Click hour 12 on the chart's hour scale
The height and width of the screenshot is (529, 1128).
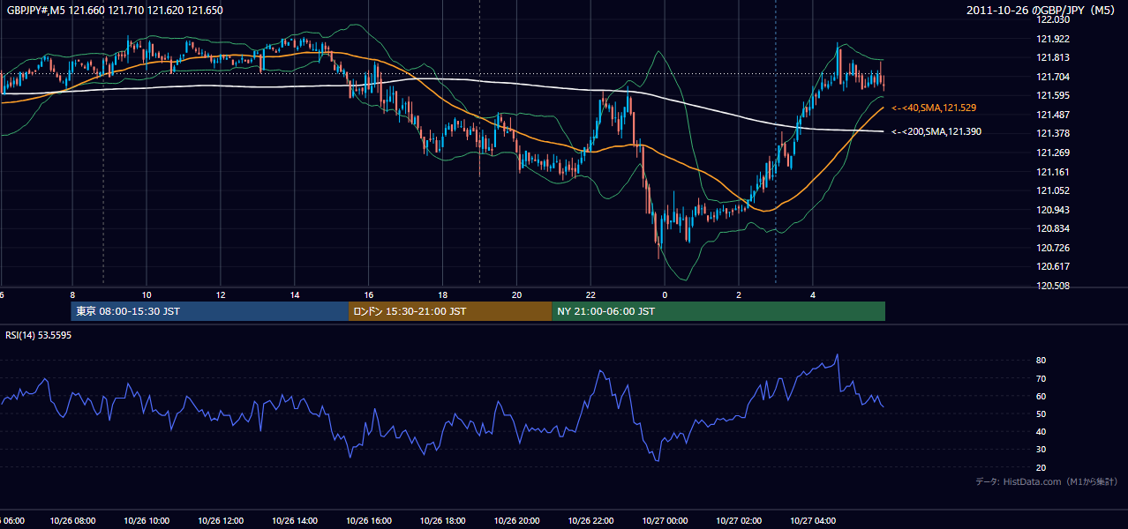click(221, 294)
